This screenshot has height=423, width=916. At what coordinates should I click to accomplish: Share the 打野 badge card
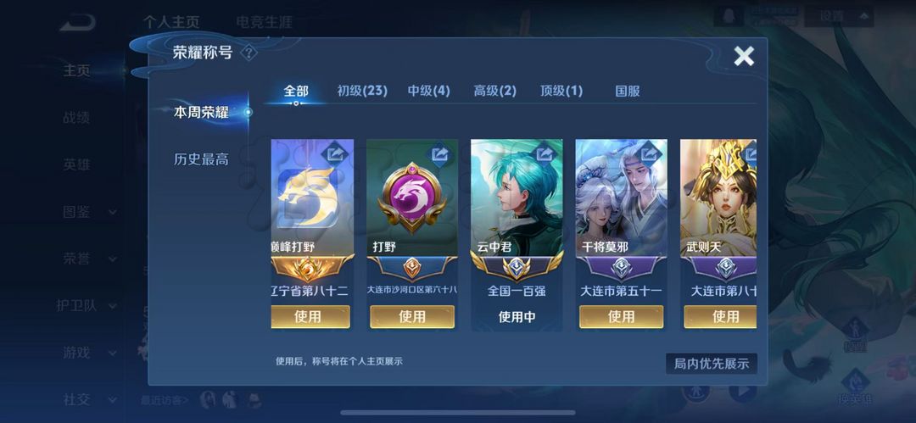(439, 154)
